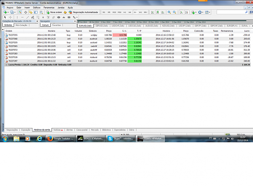Click the New Chart toolbar icon

click(5, 12)
